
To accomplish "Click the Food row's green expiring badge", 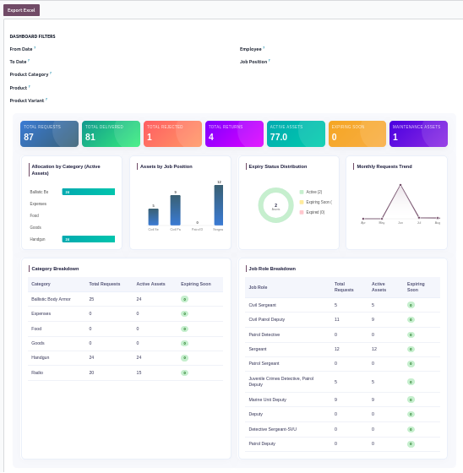I will 184,329.
